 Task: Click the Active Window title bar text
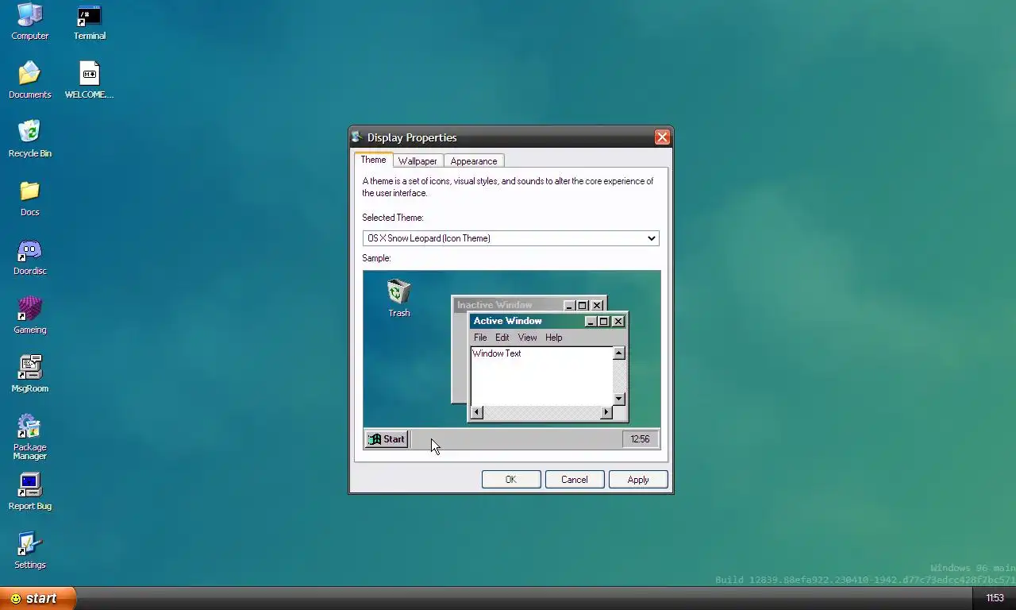coord(508,321)
